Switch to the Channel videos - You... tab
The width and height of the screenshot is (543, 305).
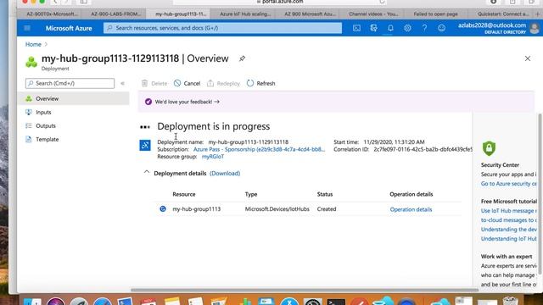point(373,14)
